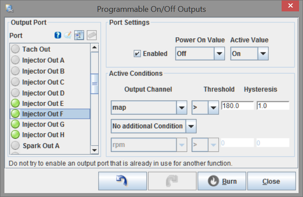Click the rename port pencil icon

point(68,35)
